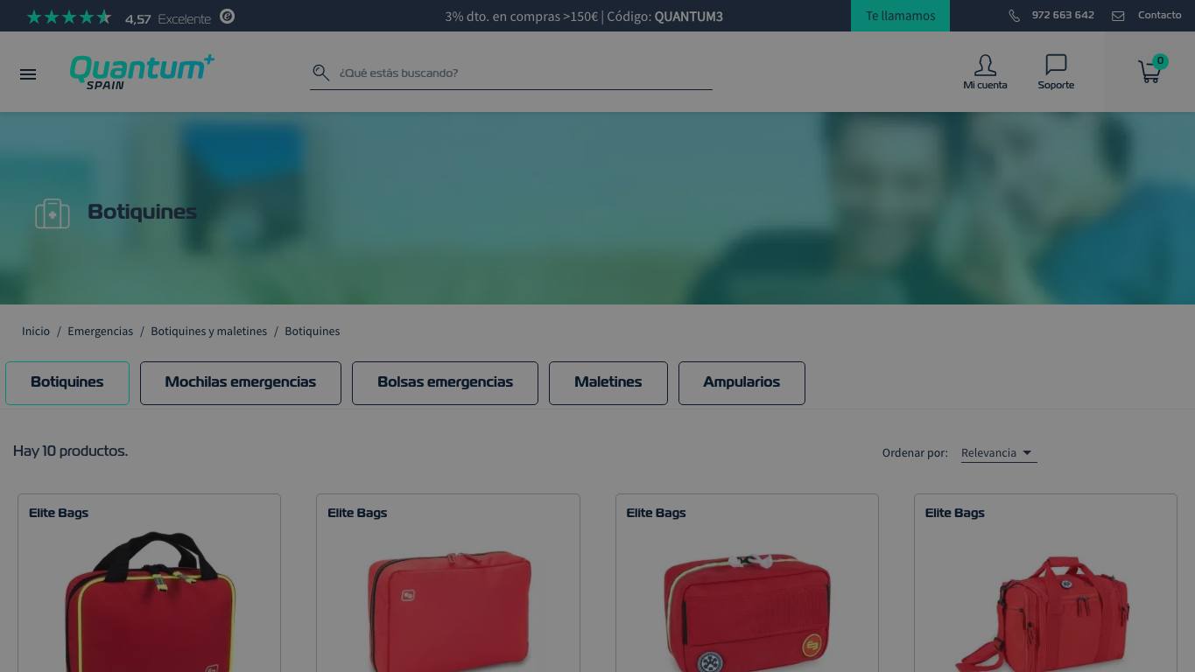
Task: Select the Botiquines category tab
Action: [67, 382]
